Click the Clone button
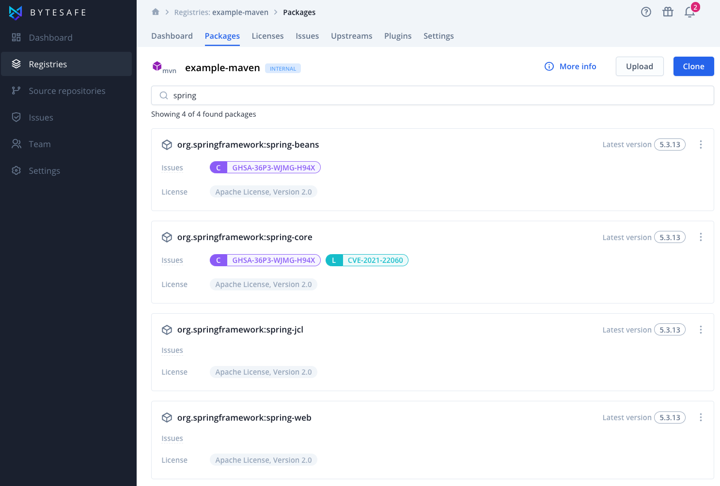 pos(693,66)
